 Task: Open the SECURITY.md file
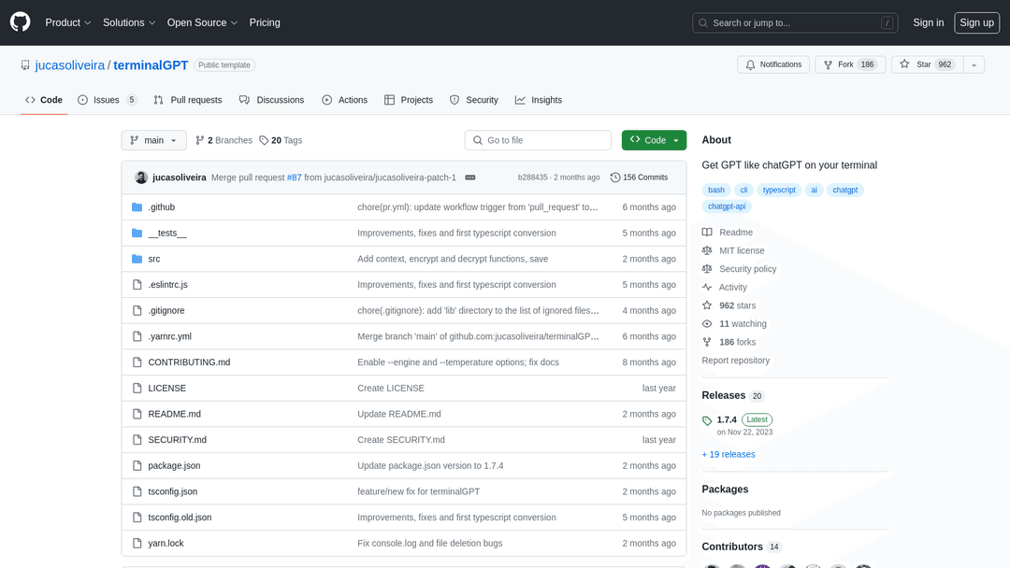(177, 440)
